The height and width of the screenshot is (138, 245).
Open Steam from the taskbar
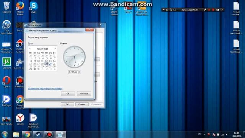38,135
